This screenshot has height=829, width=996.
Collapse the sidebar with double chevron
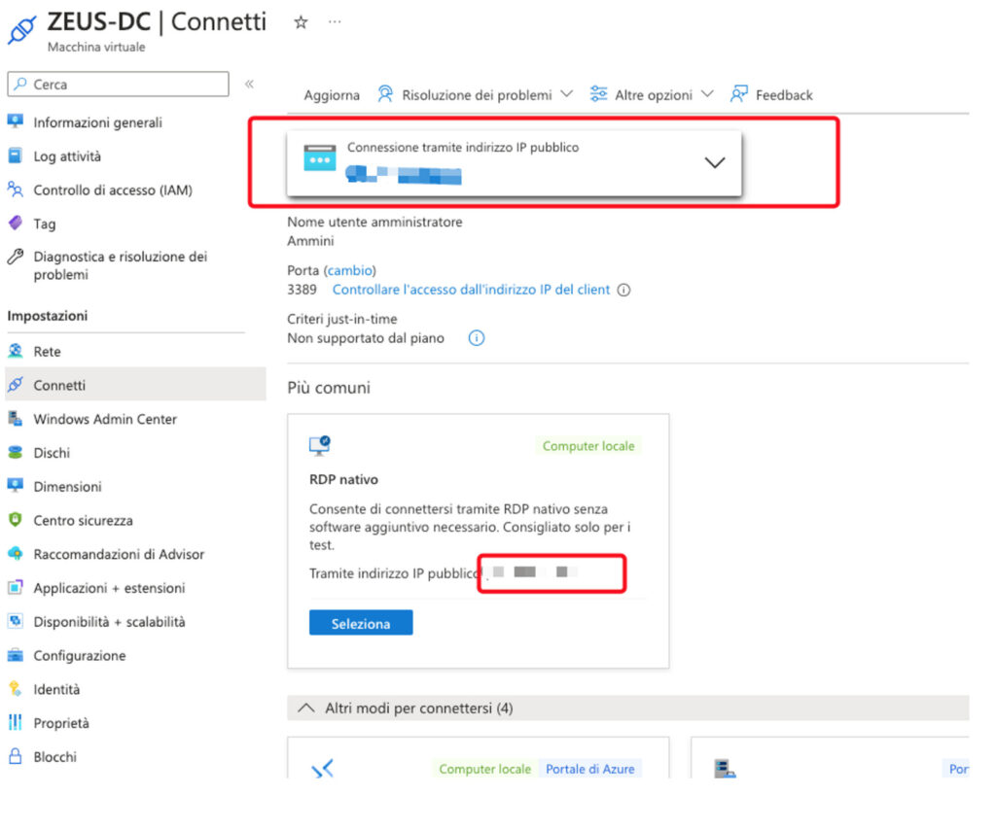point(249,85)
